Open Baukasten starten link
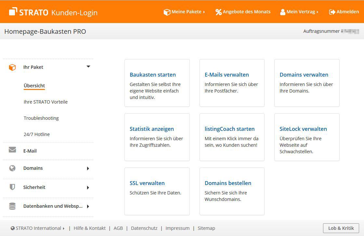This screenshot has height=236, width=364. tap(152, 75)
